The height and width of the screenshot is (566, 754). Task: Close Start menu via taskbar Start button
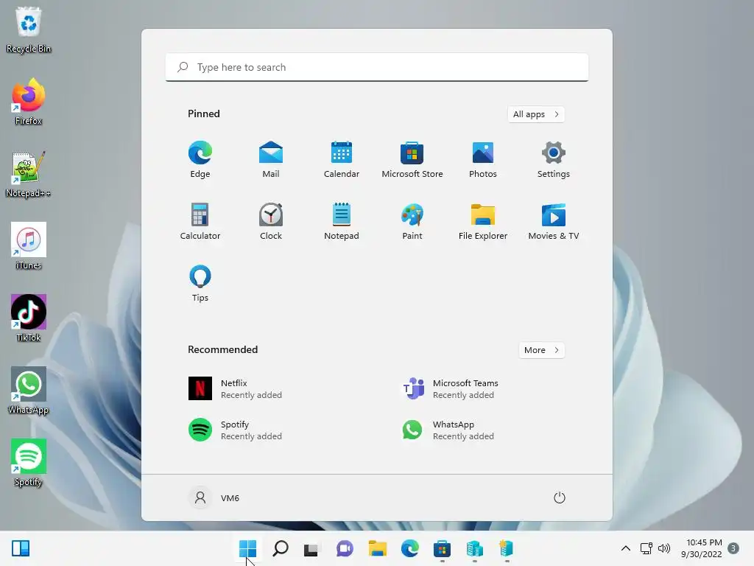coord(247,548)
